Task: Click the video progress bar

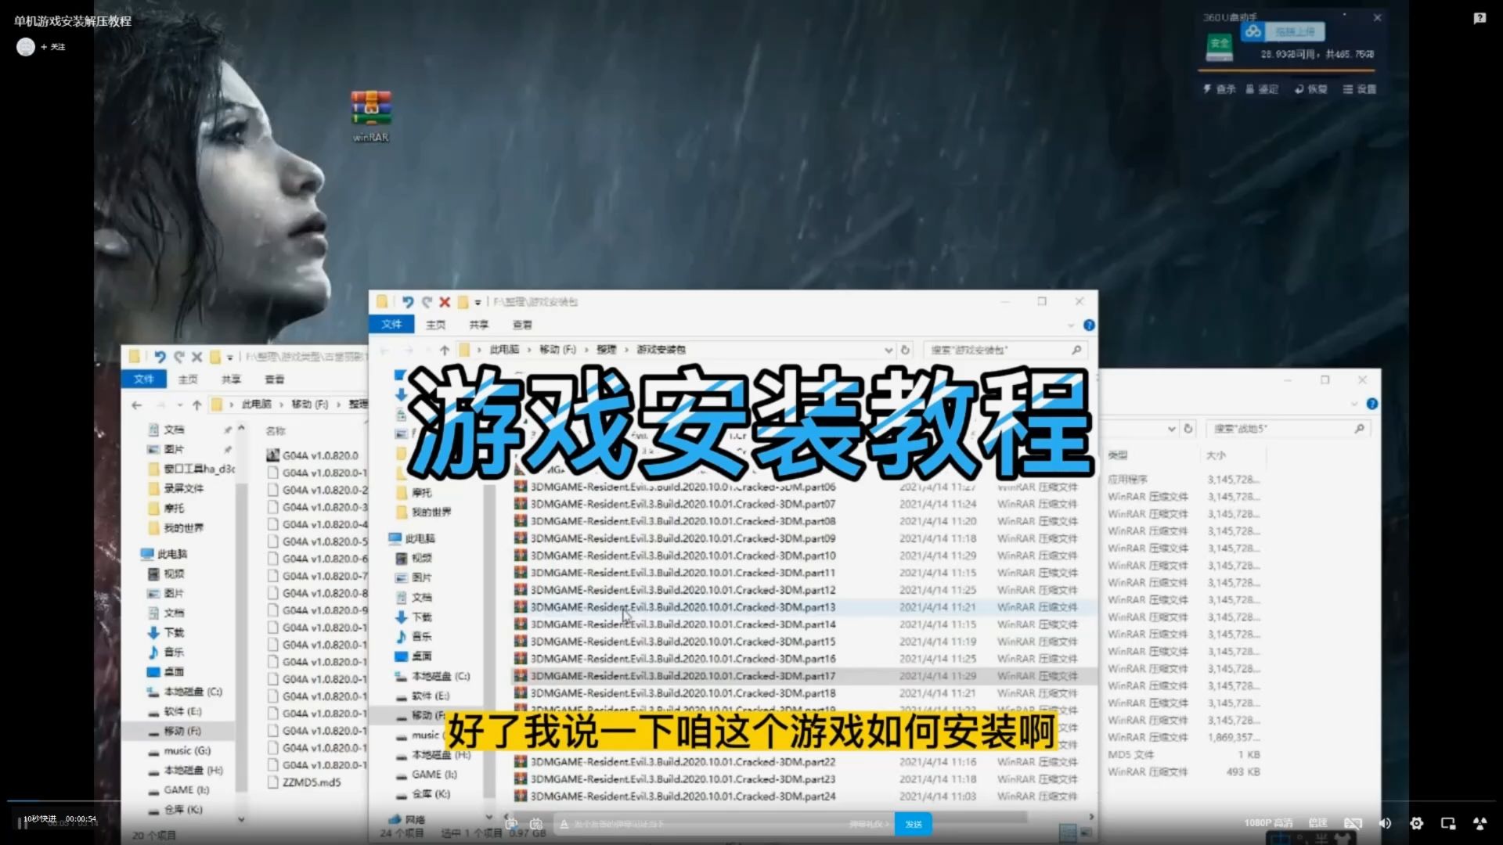Action: [x=751, y=801]
